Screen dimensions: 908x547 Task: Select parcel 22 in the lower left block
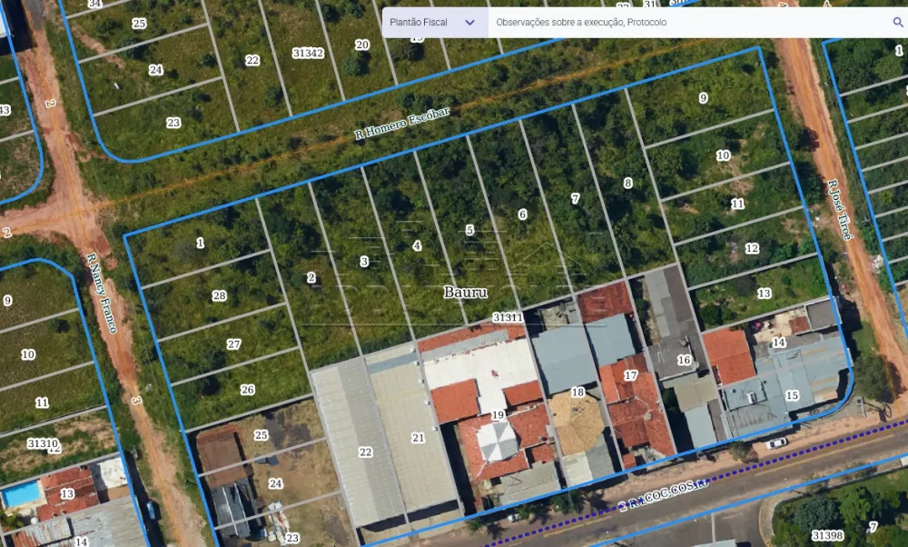tap(366, 451)
